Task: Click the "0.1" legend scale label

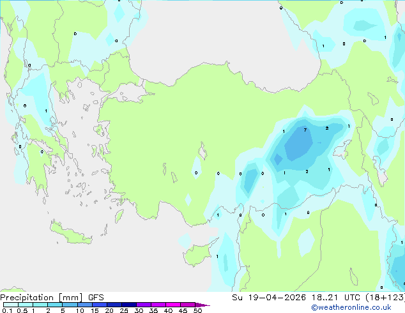Action: coord(7,310)
